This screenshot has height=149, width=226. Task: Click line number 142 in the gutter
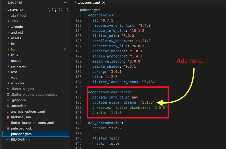click(78, 123)
